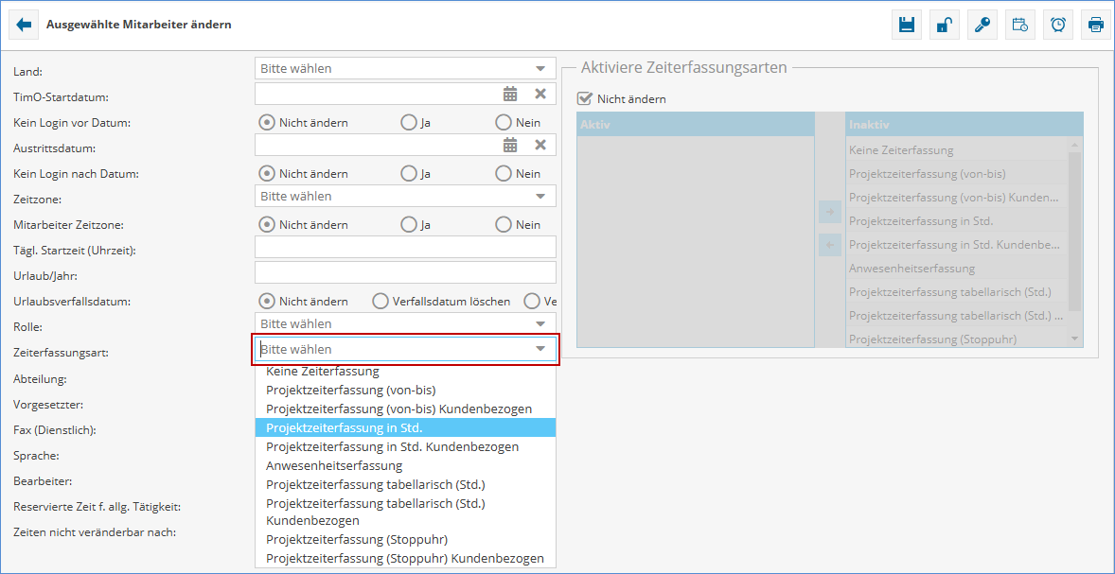Click the save floppy disk icon
Image resolution: width=1115 pixels, height=574 pixels.
click(906, 25)
